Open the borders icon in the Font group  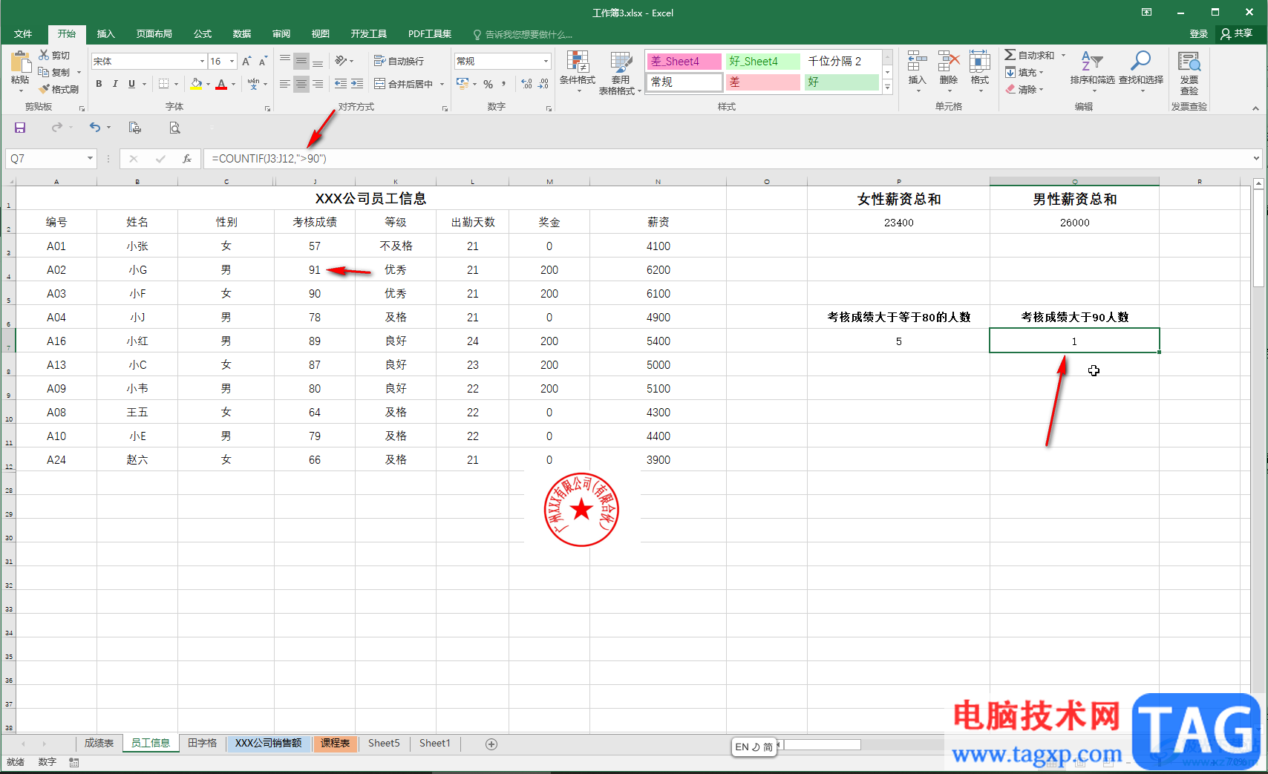coord(164,84)
